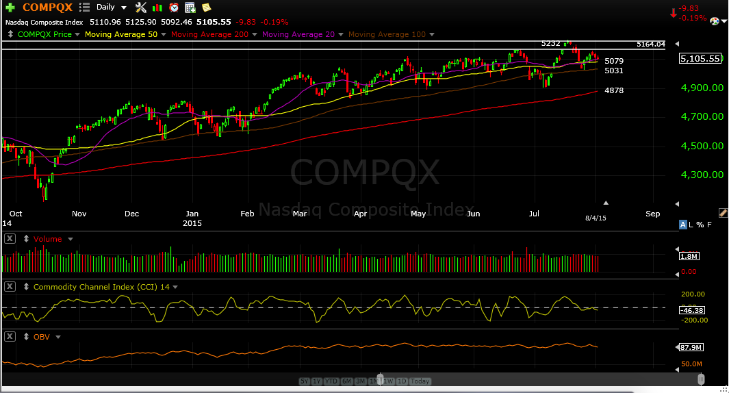Click the up-down reorder arrow beside COMPQX Price
The image size is (729, 393).
tap(10, 34)
